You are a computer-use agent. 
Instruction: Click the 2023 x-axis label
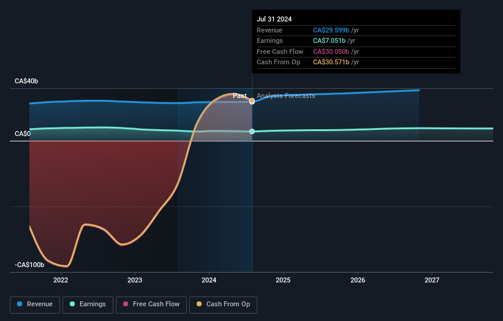[x=135, y=281]
